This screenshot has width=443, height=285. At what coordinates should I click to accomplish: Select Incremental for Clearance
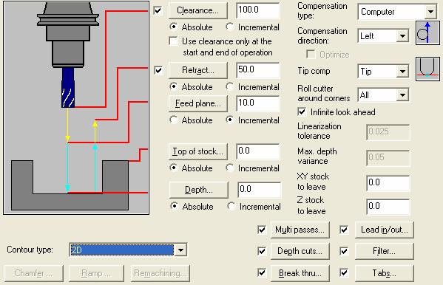click(230, 27)
